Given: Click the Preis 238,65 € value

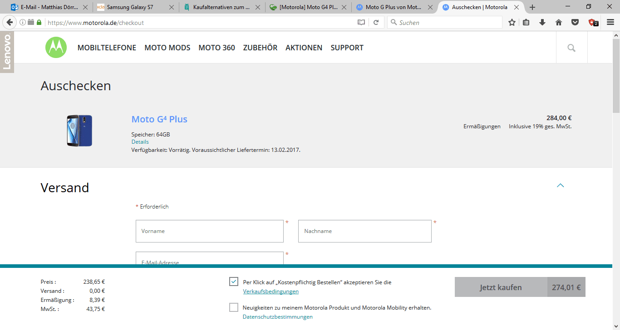Looking at the screenshot, I should pos(94,281).
